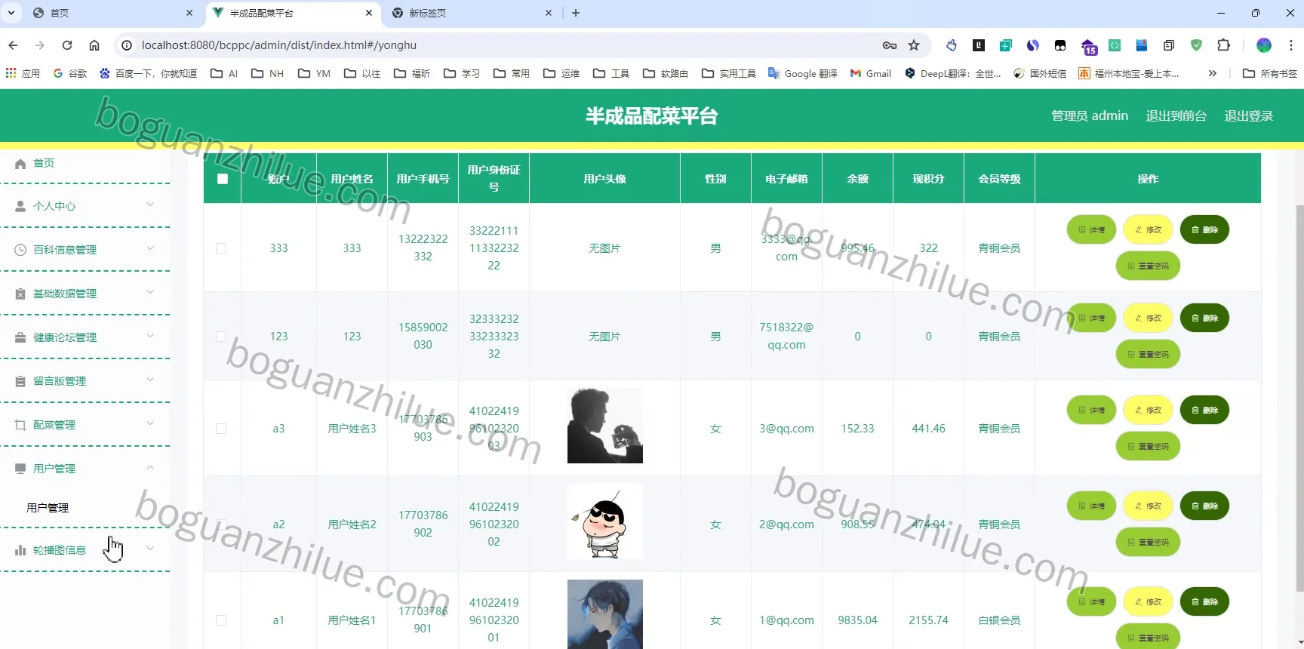1304x649 pixels.
Task: Click the cartoon avatar thumbnail of a2
Action: pyautogui.click(x=605, y=521)
